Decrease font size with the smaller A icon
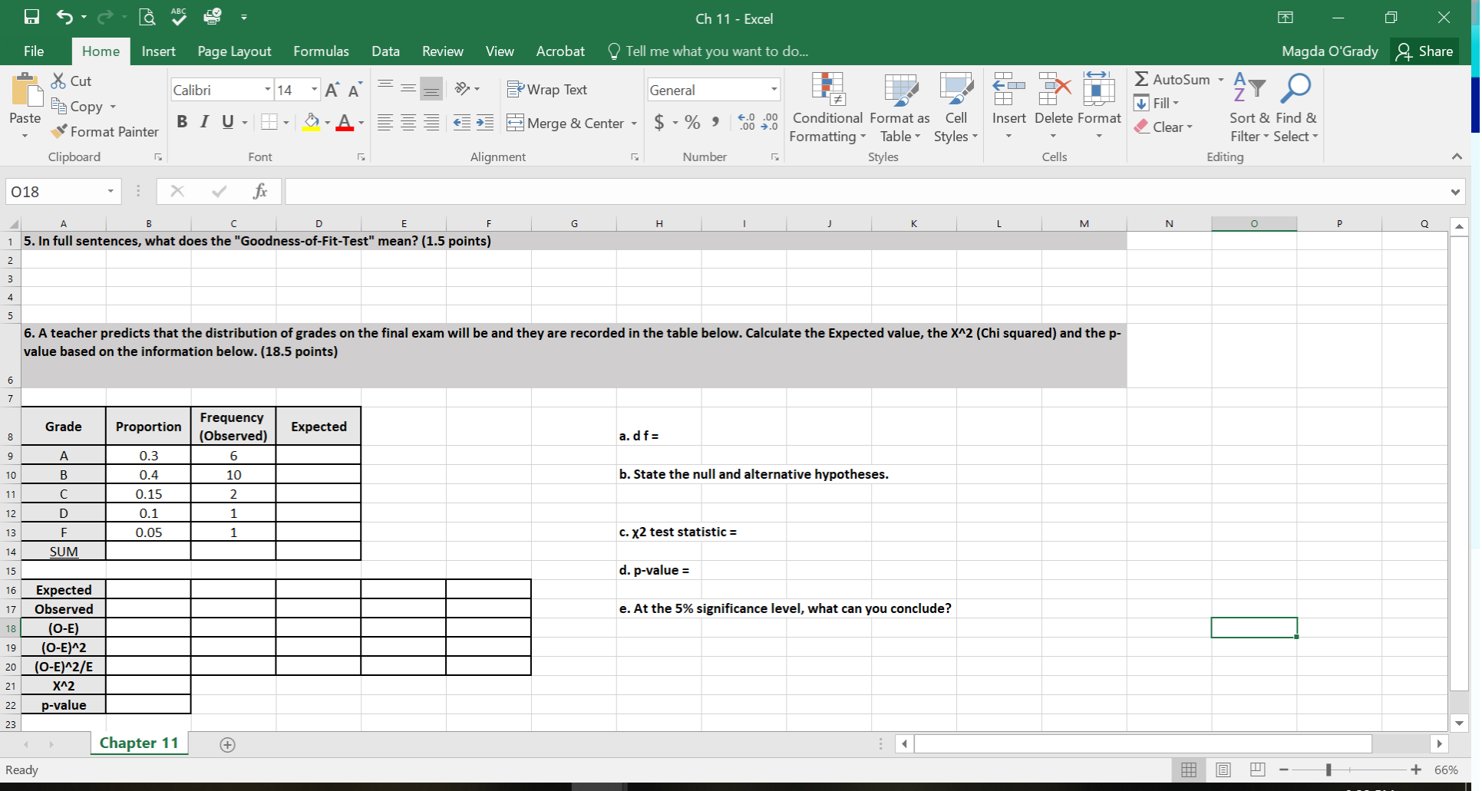The image size is (1482, 791). coord(354,90)
